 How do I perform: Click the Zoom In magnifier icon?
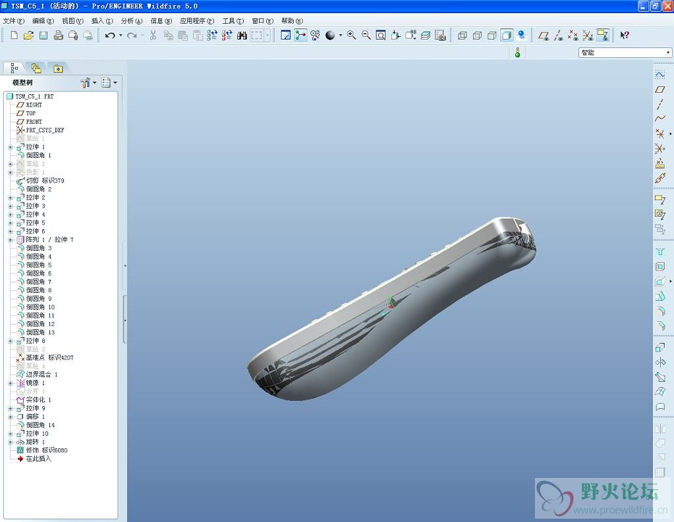click(351, 36)
